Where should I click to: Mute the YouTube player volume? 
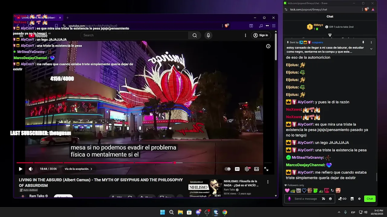[x=31, y=169]
